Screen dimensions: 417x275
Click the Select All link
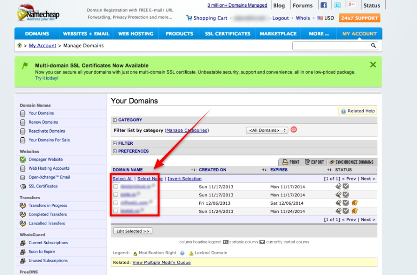(123, 178)
